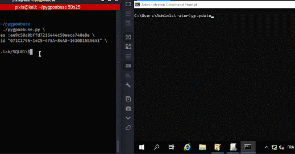Click the link chain icon in the sidebar
The image size is (295, 154).
tap(128, 127)
